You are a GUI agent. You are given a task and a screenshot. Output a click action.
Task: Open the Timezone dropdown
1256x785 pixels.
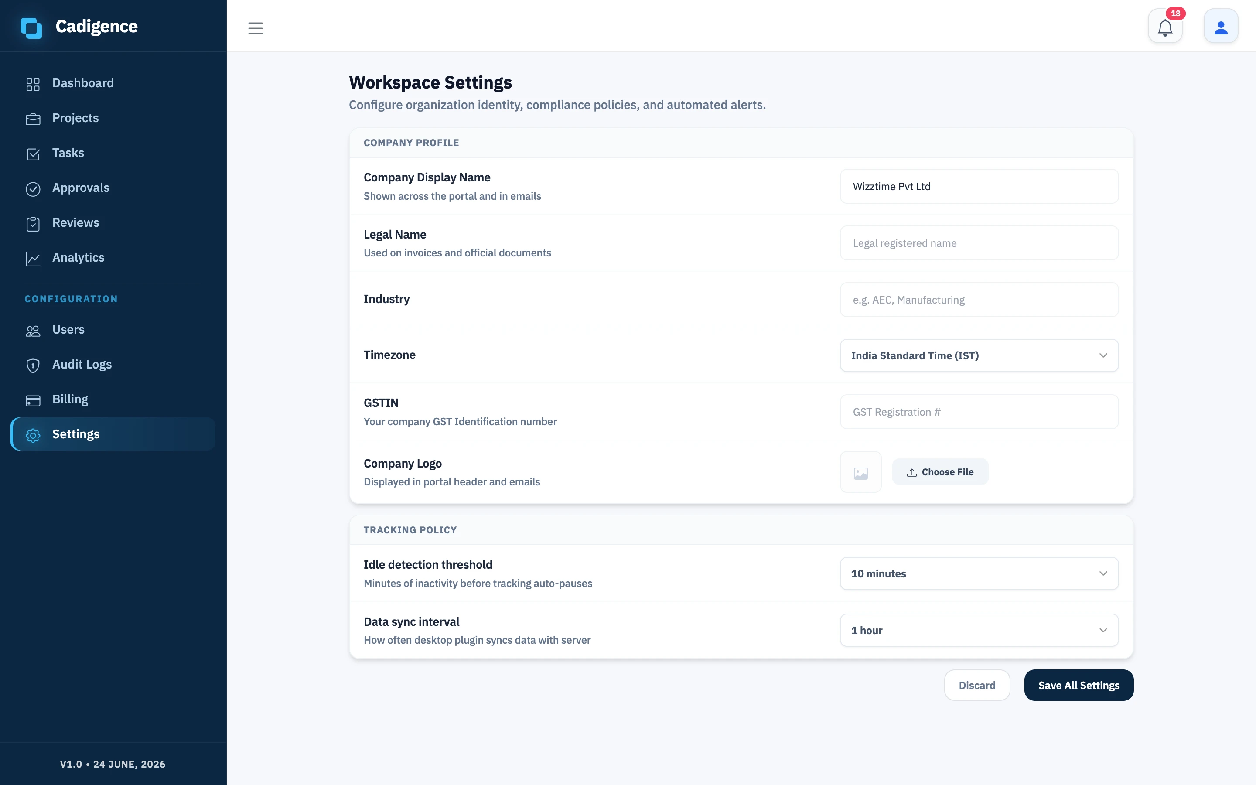[x=979, y=355]
